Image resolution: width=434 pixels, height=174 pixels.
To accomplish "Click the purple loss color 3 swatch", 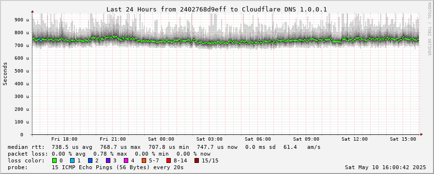I will (x=108, y=160).
